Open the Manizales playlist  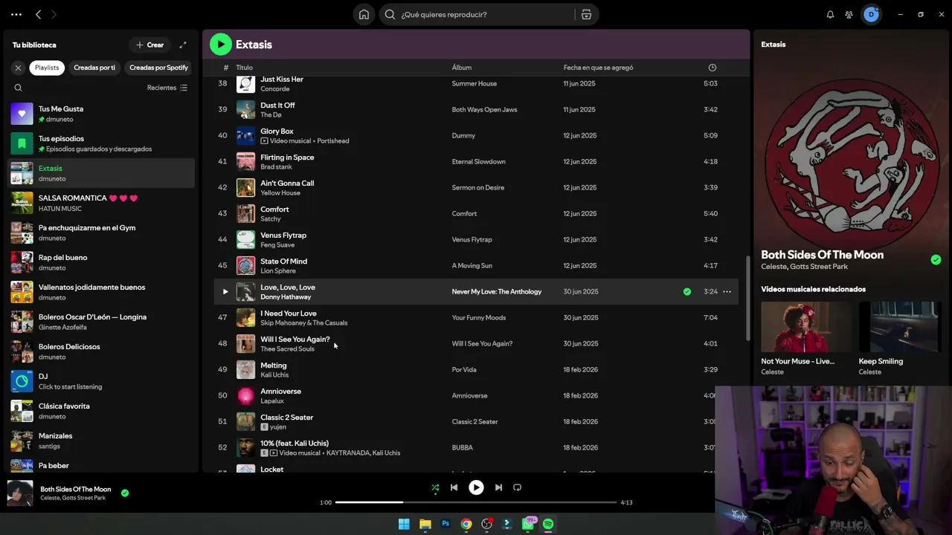(x=101, y=441)
